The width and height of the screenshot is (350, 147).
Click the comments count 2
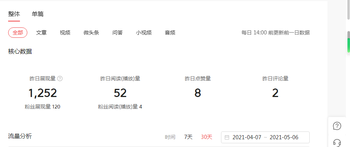click(x=275, y=93)
